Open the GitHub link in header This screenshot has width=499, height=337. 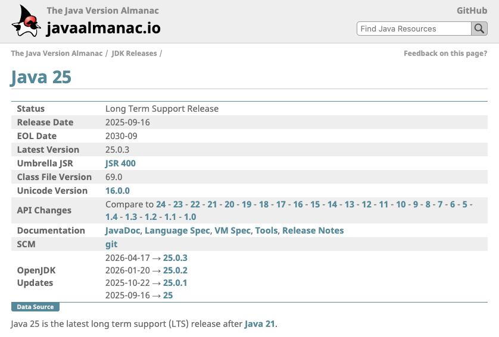pyautogui.click(x=472, y=11)
